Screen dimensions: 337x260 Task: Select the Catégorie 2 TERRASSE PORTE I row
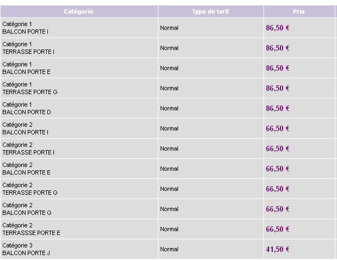coord(168,148)
